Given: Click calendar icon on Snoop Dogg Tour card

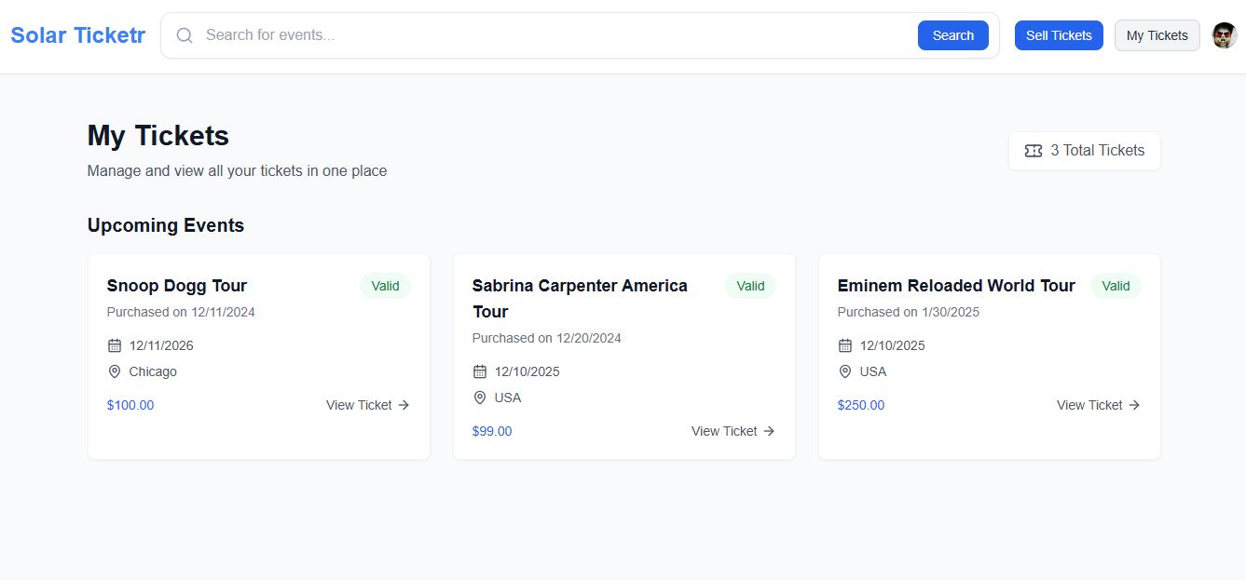Looking at the screenshot, I should 115,345.
